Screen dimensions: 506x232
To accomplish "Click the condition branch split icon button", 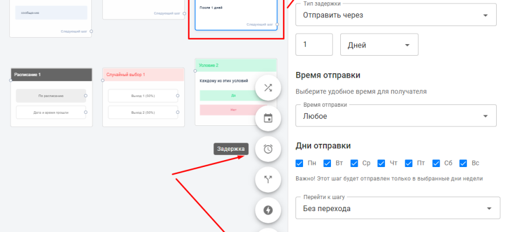I will [x=268, y=179].
